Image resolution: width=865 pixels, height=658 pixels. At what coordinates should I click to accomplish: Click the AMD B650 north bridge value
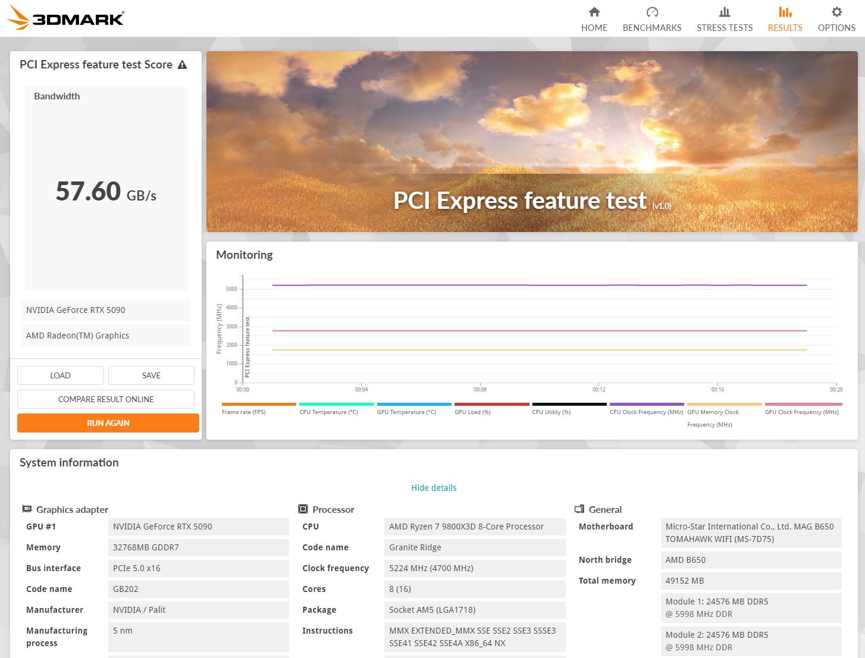click(x=751, y=560)
